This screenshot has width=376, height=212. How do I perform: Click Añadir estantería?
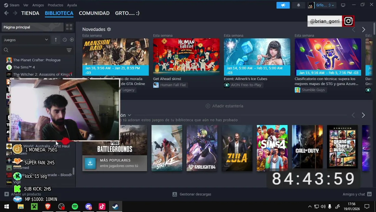tap(224, 106)
